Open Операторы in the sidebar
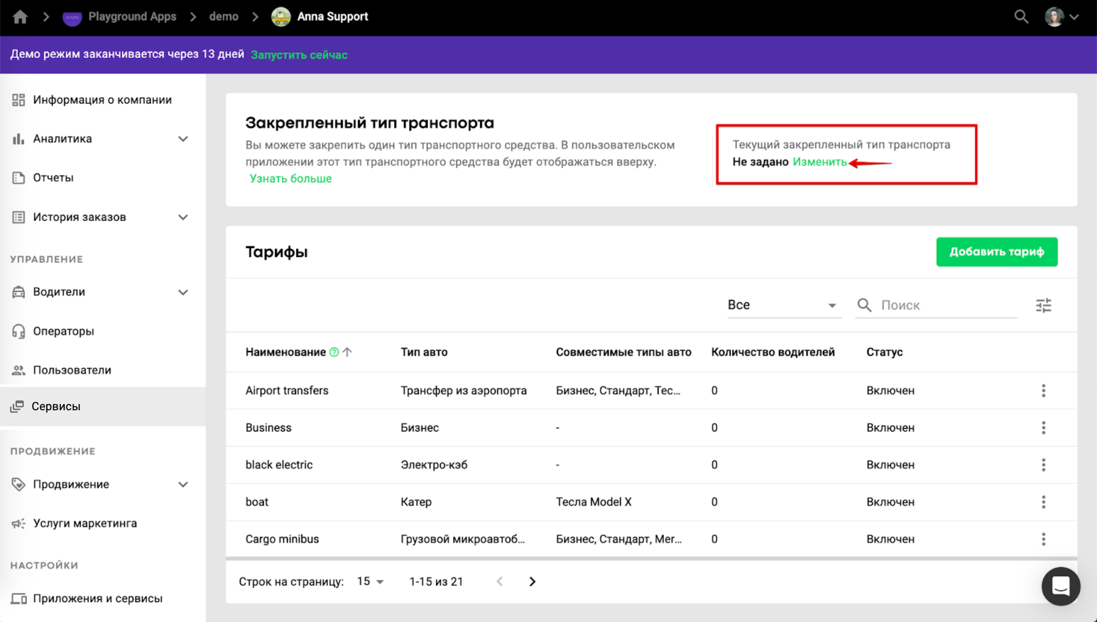The height and width of the screenshot is (622, 1097). pos(64,331)
